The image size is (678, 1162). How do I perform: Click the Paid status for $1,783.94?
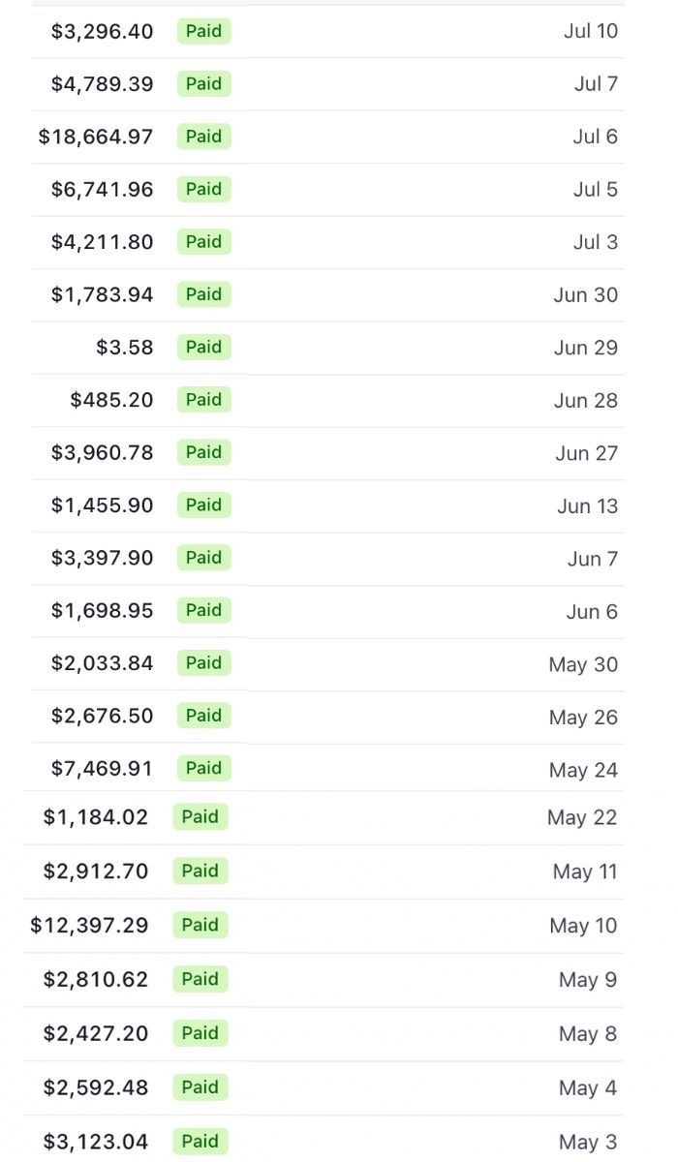tap(203, 294)
